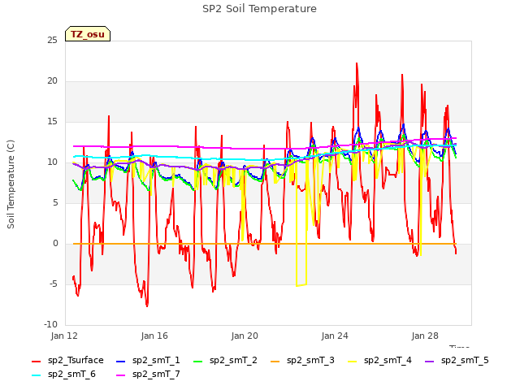Image resolution: width=520 pixels, height=390 pixels.
Task: Click the purple sp2_smT_5 legend swatch
Action: (429, 361)
